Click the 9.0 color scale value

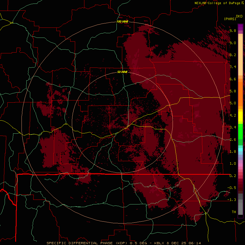tap(233, 43)
